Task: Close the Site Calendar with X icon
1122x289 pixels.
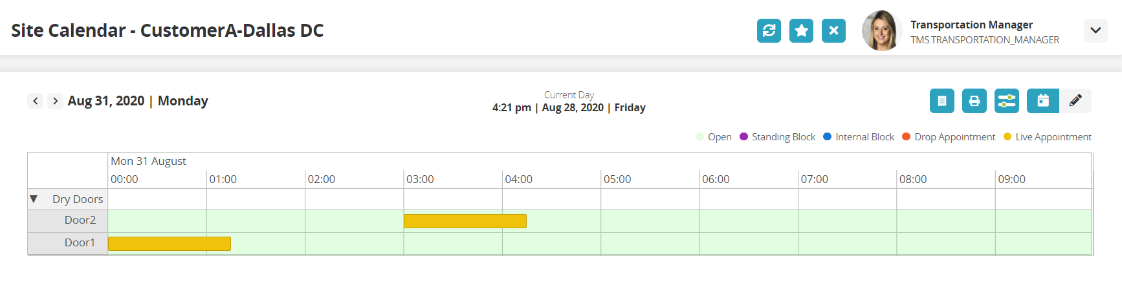Action: pyautogui.click(x=833, y=30)
